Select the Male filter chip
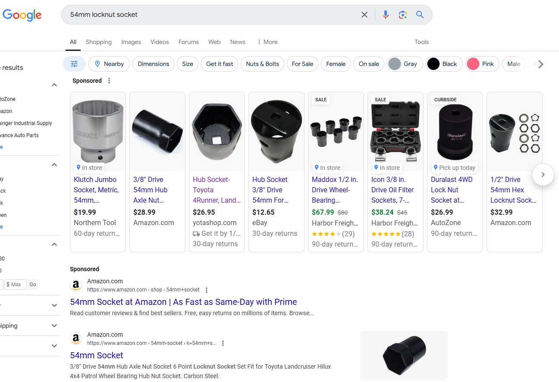Screen dimensions: 559x382 coord(514,64)
